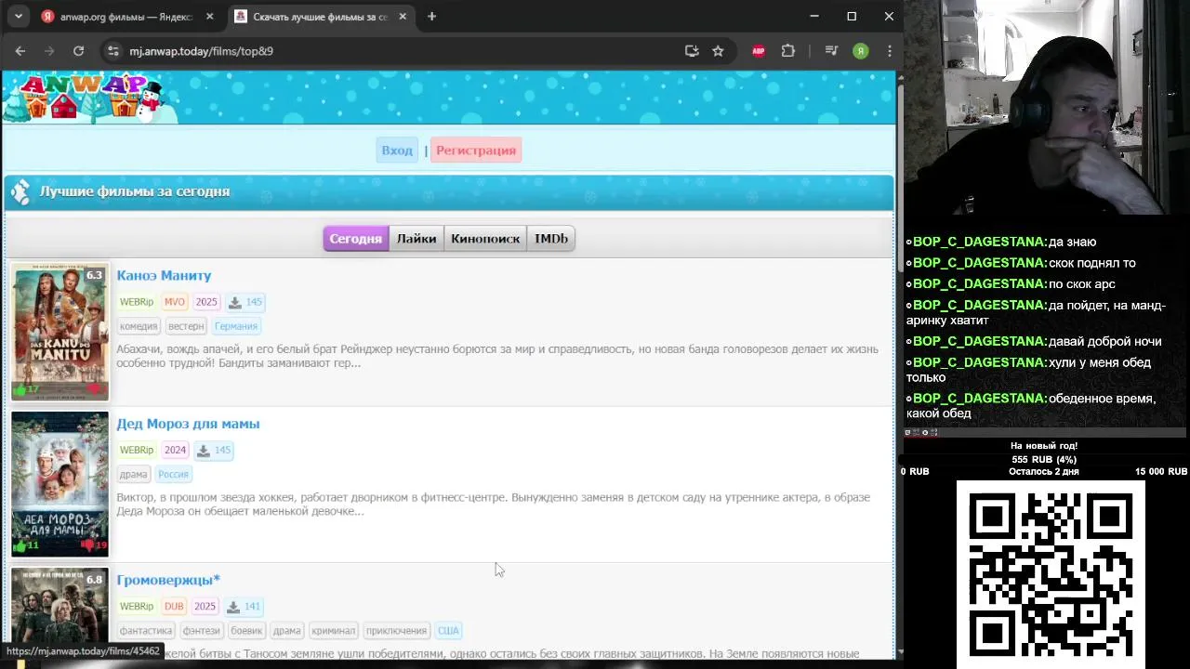The image size is (1190, 669).
Task: Open the browser extensions puzzle menu
Action: click(x=788, y=51)
